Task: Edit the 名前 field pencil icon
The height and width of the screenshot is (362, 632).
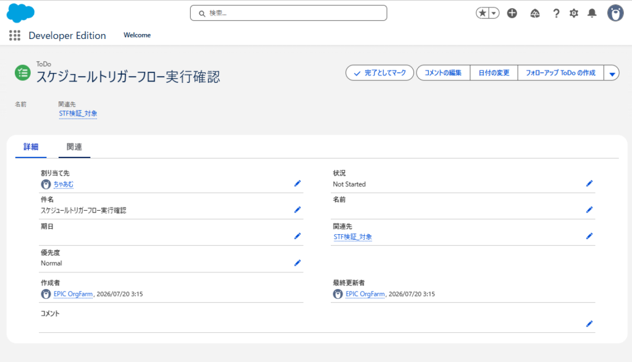Action: (589, 210)
